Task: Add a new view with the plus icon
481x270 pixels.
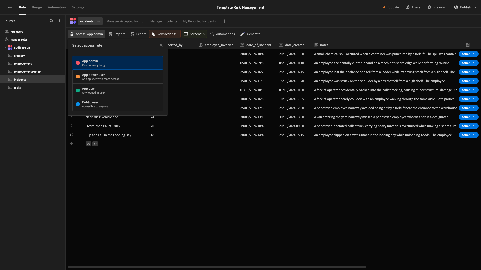Action: pos(224,21)
